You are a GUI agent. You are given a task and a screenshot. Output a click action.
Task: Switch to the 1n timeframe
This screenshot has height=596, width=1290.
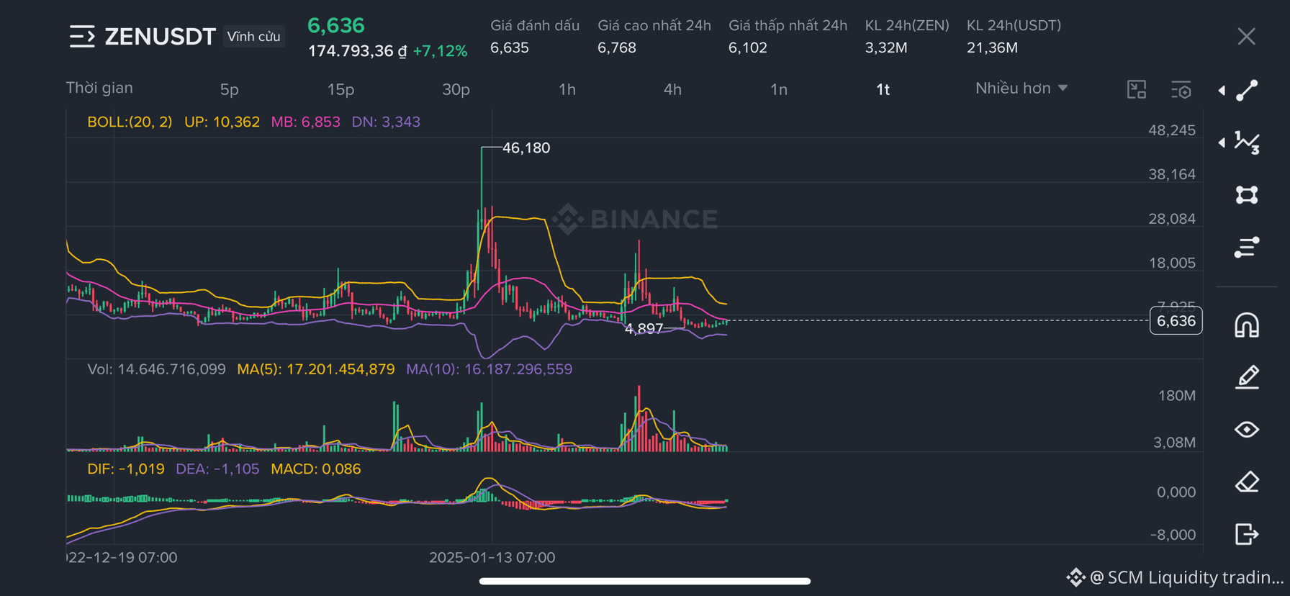779,89
